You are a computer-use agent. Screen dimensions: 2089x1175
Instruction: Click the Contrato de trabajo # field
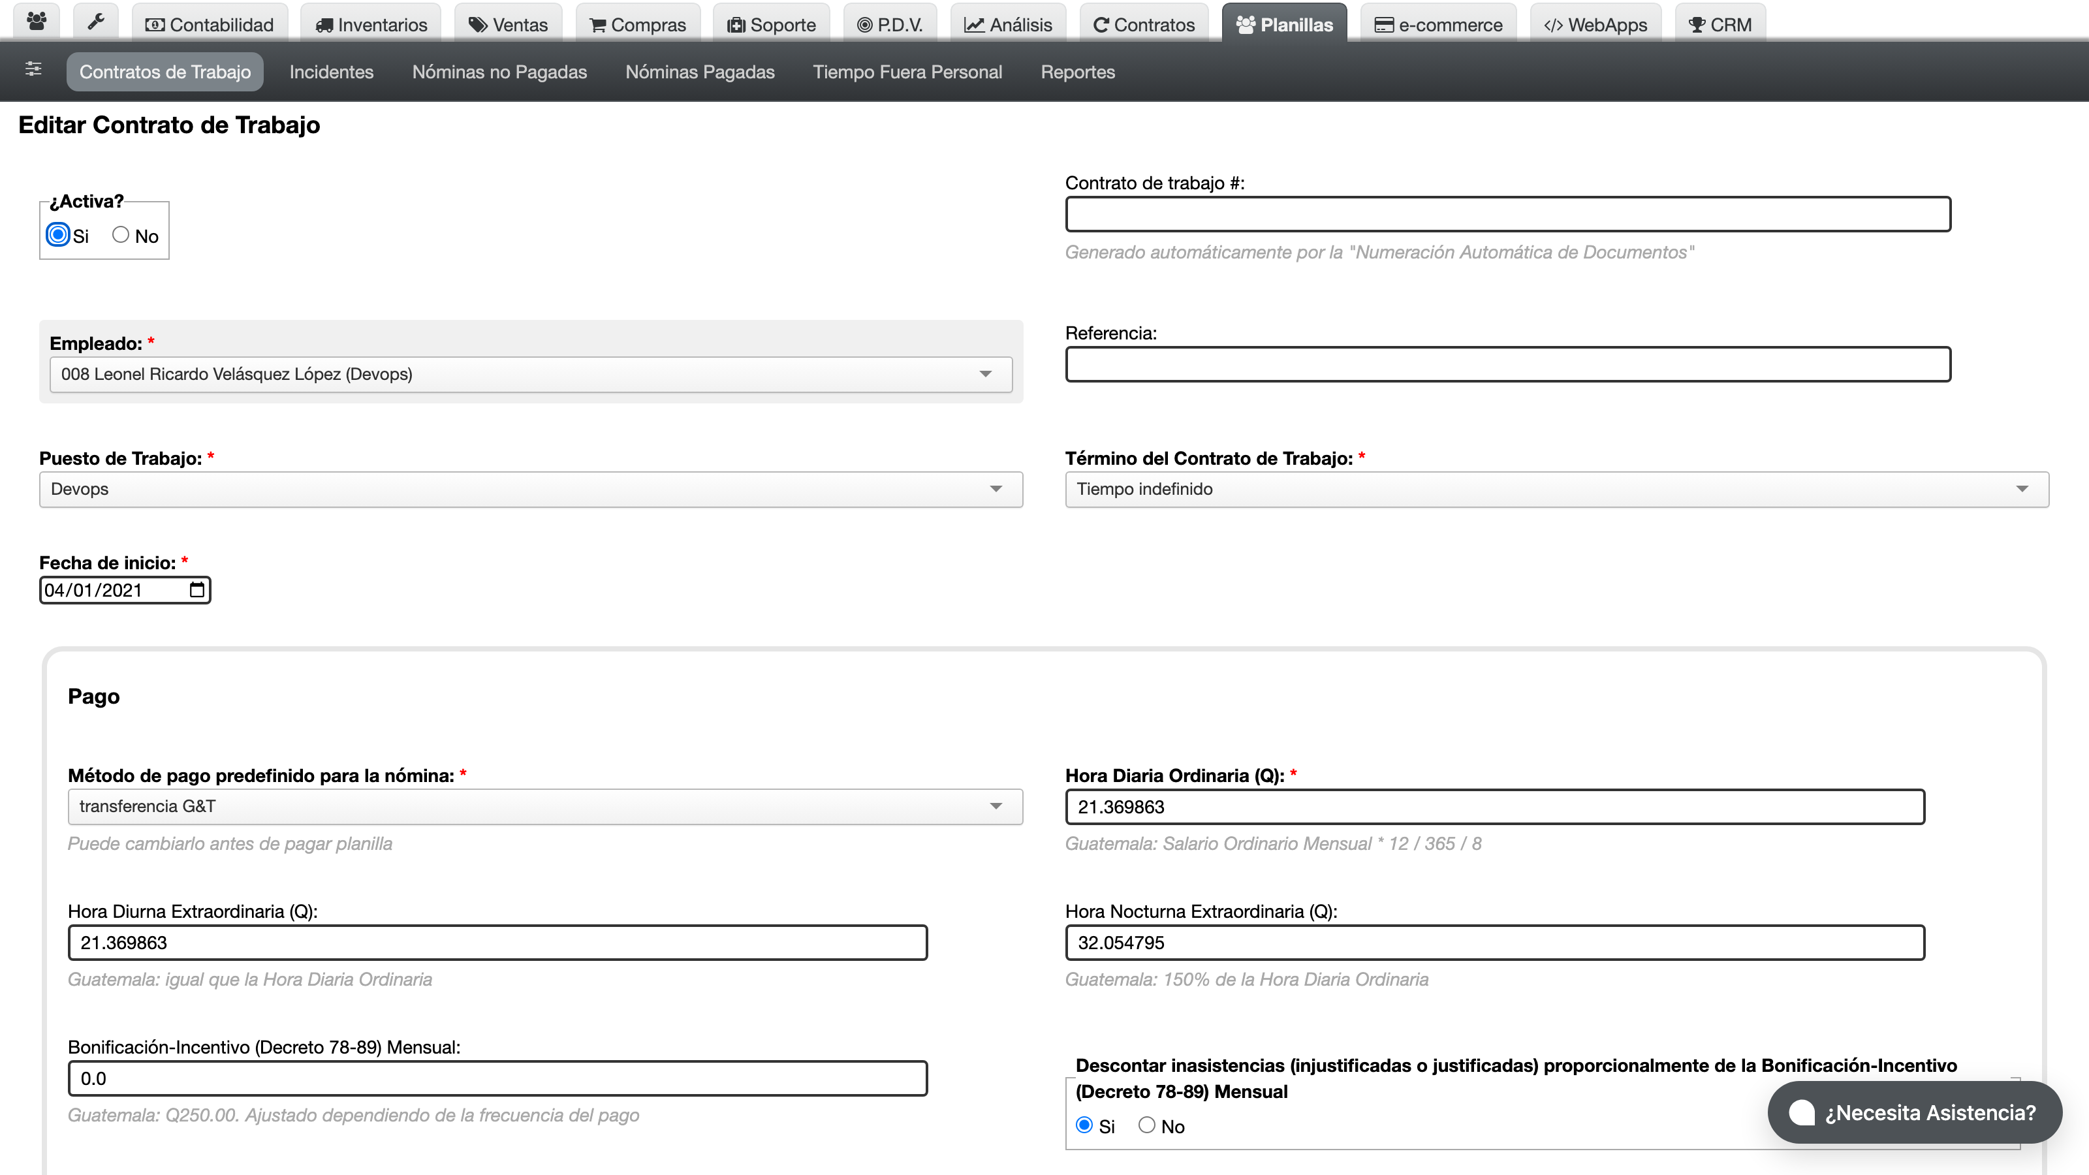point(1509,214)
